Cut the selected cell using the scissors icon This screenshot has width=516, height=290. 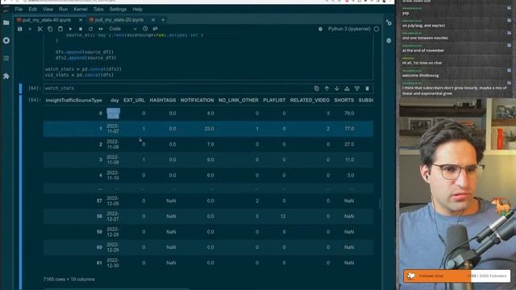click(x=40, y=29)
